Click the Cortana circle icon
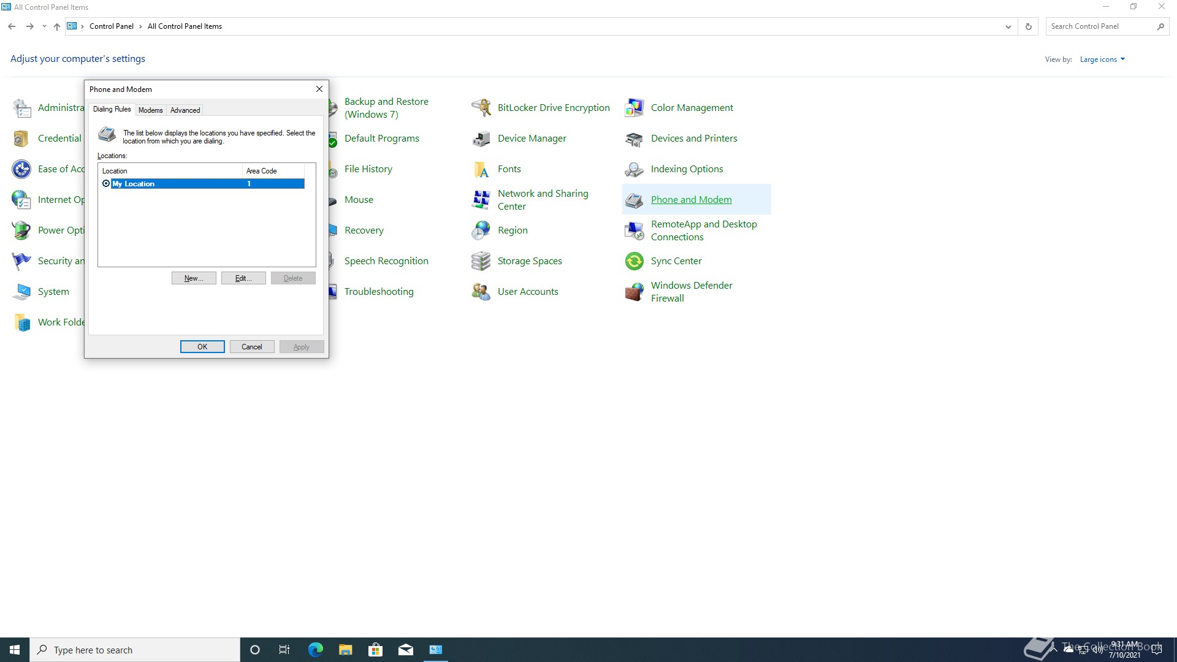 [x=255, y=650]
